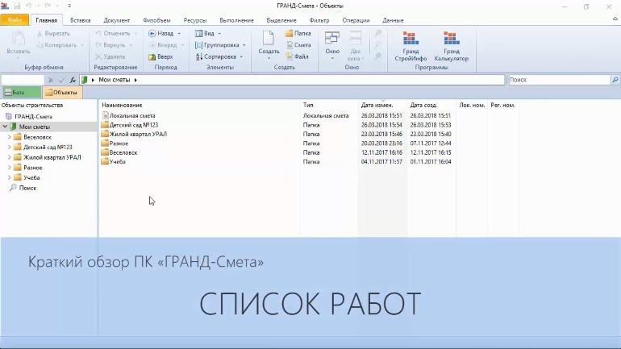Click the Копировать copy button
The height and width of the screenshot is (349, 621).
[x=56, y=45]
